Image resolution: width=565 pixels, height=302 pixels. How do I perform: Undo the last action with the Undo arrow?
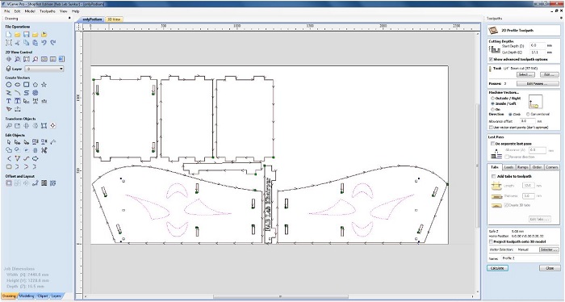tap(44, 43)
